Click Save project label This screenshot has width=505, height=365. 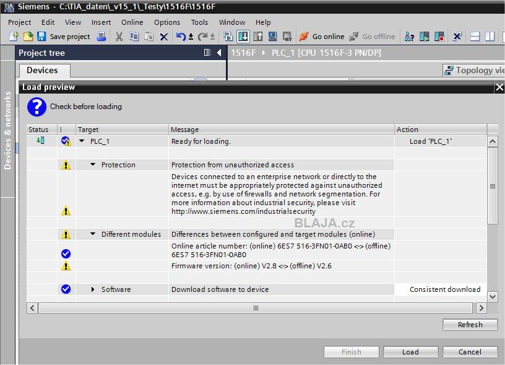70,37
